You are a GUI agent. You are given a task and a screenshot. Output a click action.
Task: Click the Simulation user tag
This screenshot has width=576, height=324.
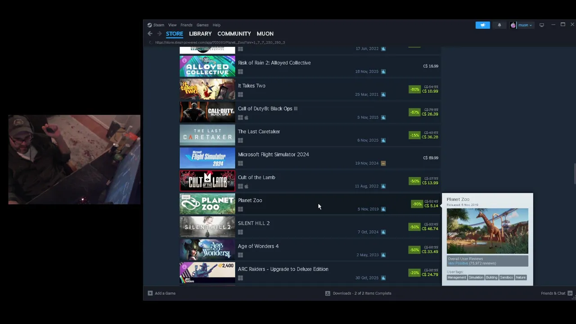pos(476,278)
